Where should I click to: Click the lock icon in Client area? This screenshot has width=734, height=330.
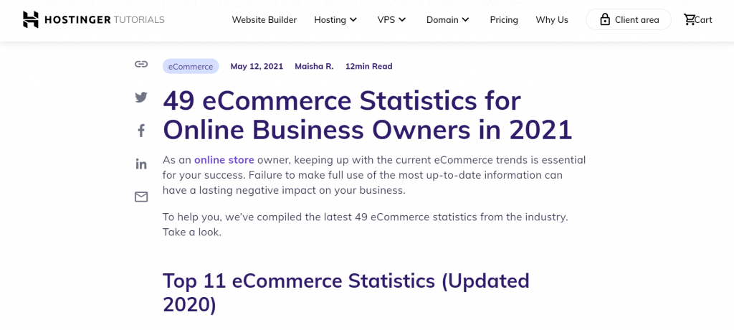point(605,19)
